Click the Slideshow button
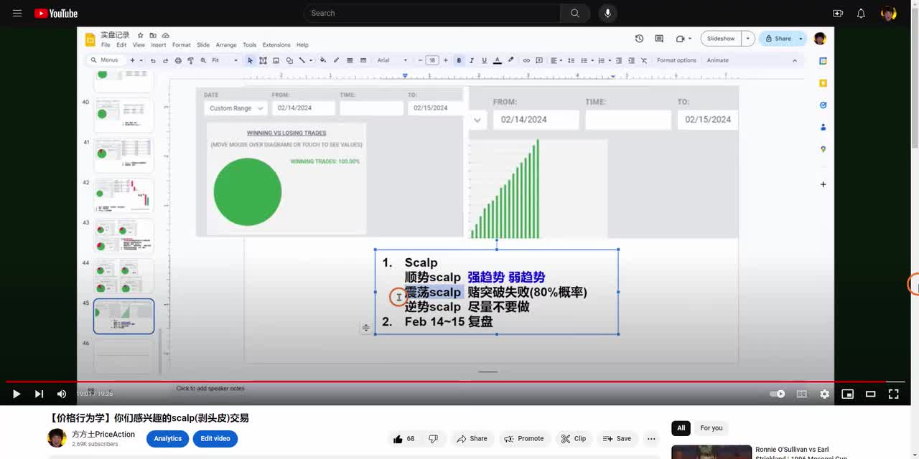The width and height of the screenshot is (919, 459). pyautogui.click(x=721, y=39)
